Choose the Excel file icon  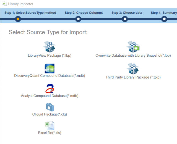50,125
